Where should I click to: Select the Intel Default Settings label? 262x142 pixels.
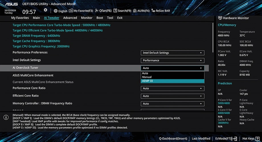(27, 60)
